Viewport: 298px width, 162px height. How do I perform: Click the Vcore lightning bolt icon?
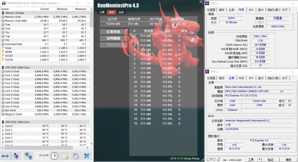click(3, 48)
